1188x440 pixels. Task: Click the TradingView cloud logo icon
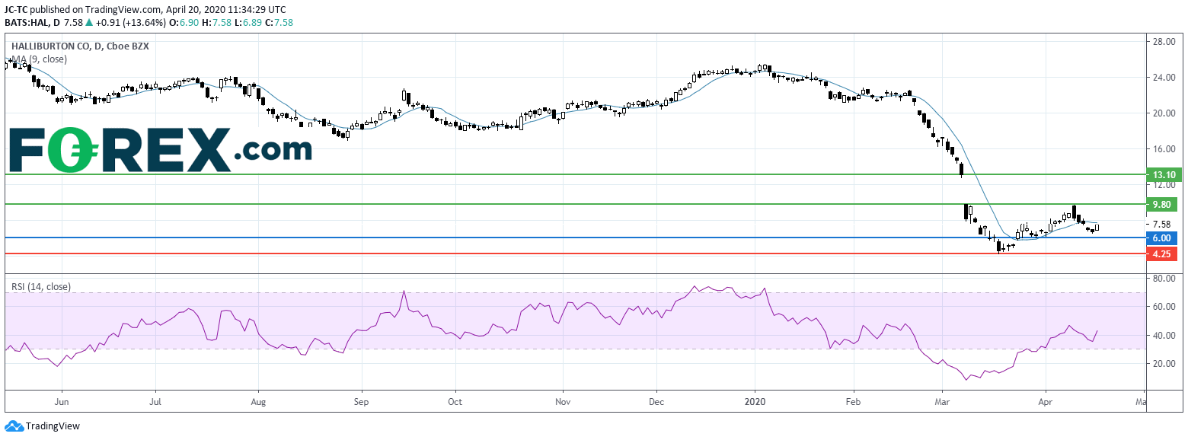coord(14,426)
